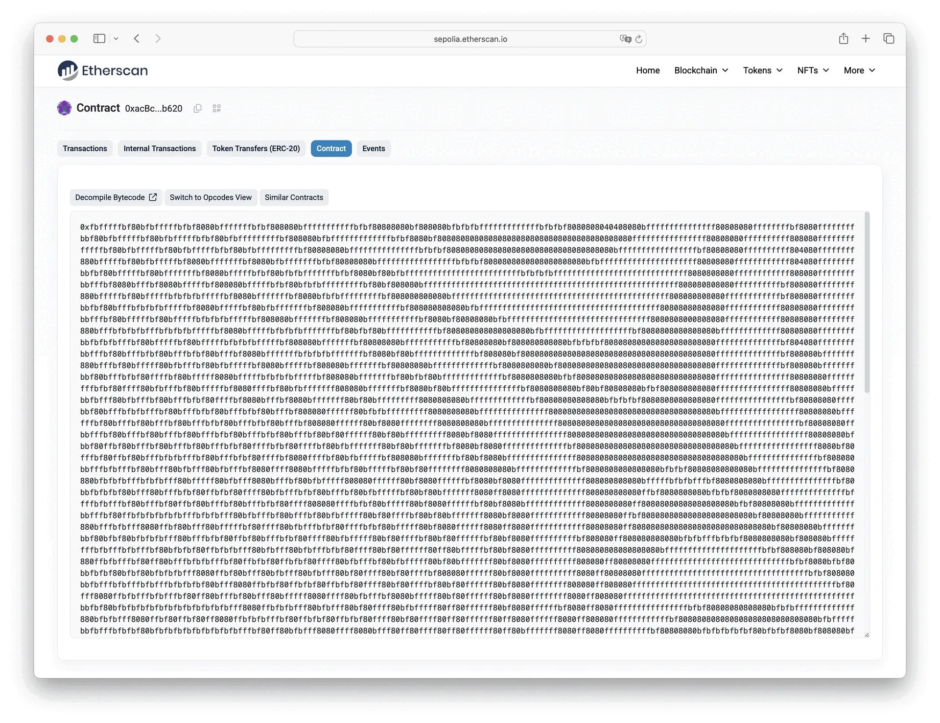Open the NFTs dropdown menu

tap(813, 70)
